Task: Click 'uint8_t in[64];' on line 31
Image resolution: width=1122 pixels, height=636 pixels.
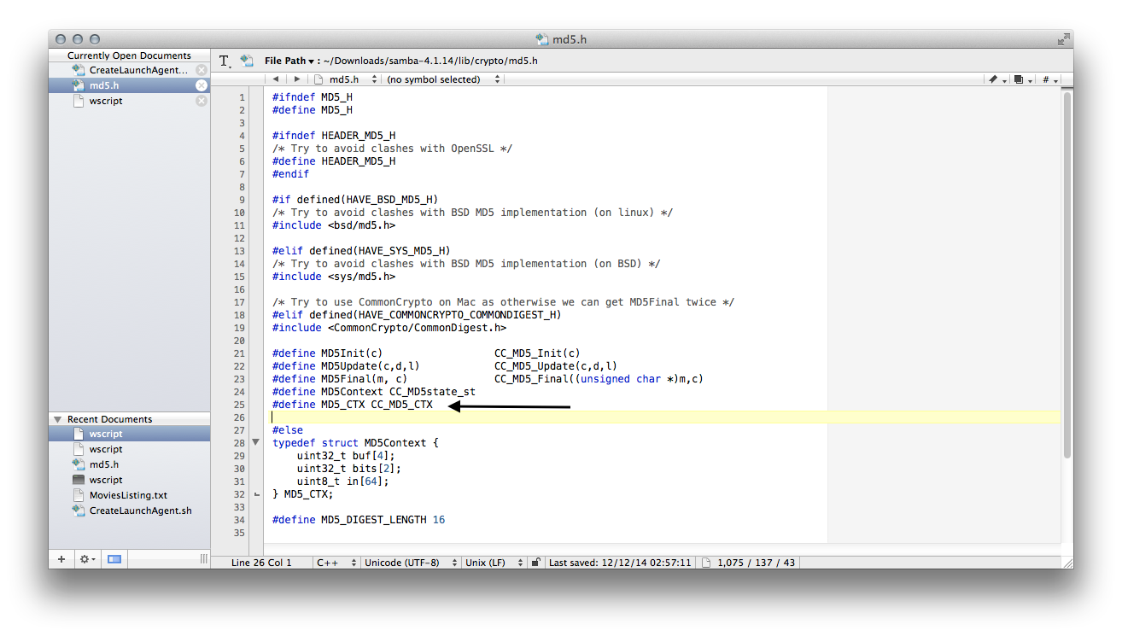Action: [x=343, y=481]
